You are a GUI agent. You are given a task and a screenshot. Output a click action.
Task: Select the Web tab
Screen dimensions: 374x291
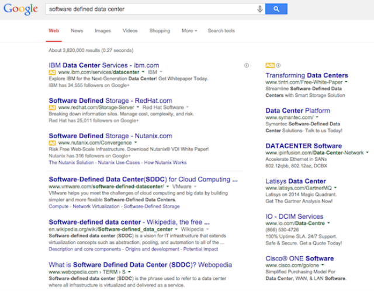coord(54,31)
